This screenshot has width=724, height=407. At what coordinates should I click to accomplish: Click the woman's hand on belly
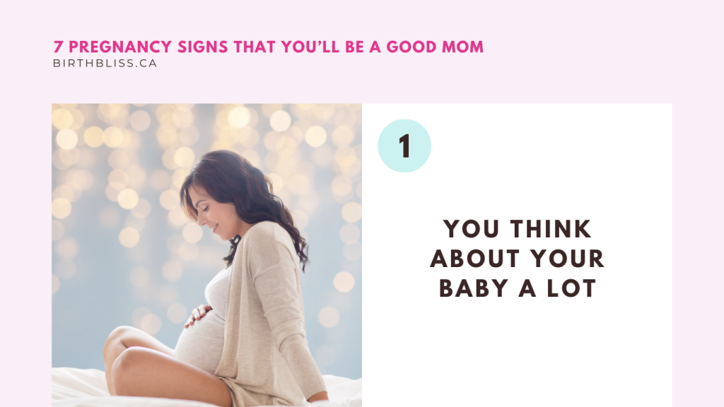(199, 315)
